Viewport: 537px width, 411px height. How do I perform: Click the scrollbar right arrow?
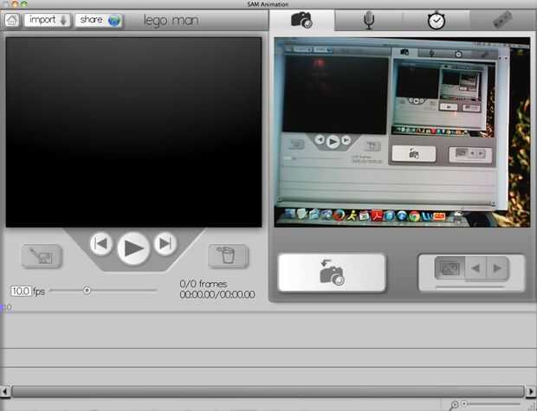[531, 391]
